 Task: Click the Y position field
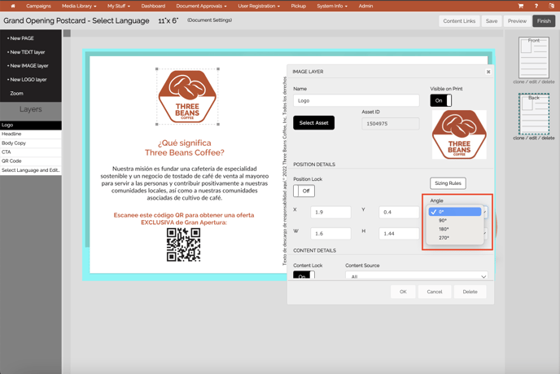pos(399,213)
